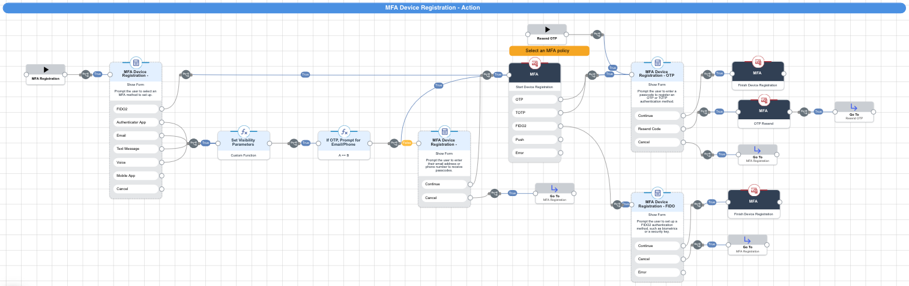The width and height of the screenshot is (909, 286).
Task: Click the 'Start Device Registration' label text
Action: point(534,88)
